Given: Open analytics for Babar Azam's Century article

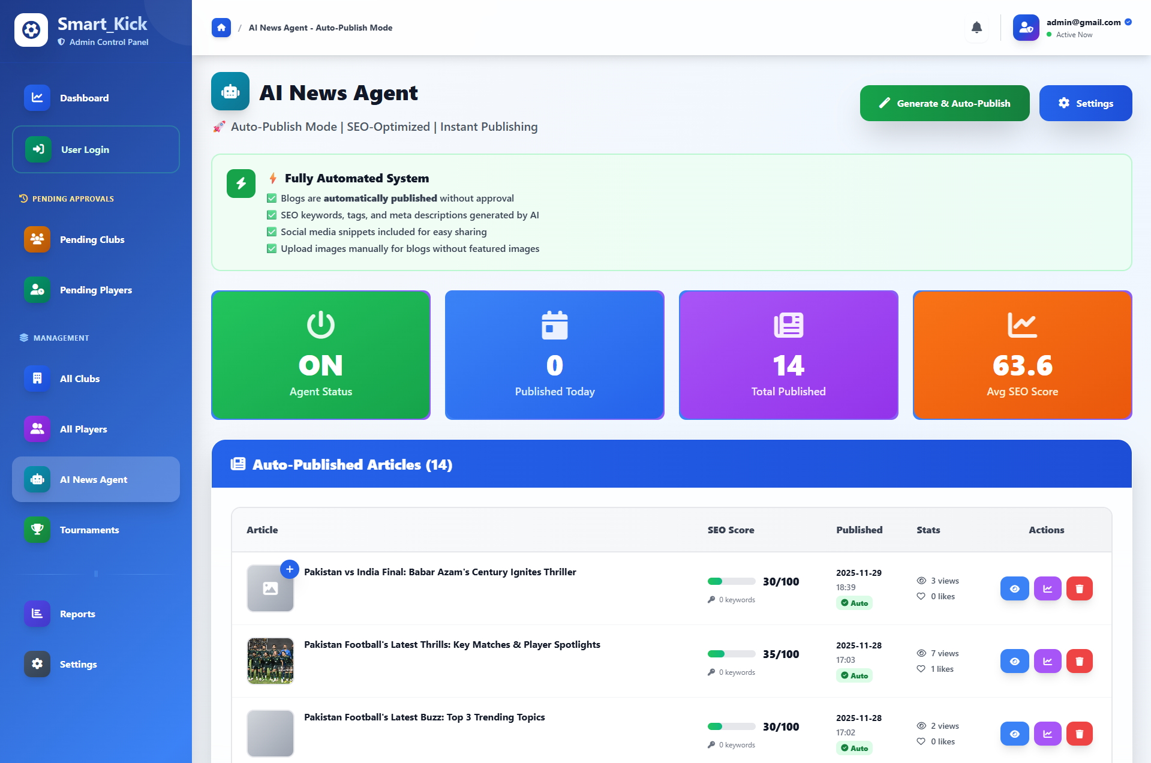Looking at the screenshot, I should tap(1047, 588).
